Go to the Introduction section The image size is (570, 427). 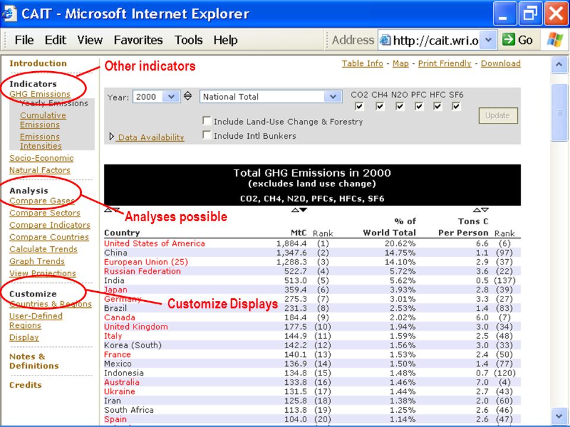(38, 63)
